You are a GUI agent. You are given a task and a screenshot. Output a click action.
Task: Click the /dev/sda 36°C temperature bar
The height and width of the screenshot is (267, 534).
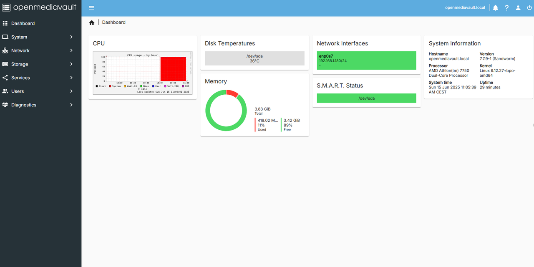(x=254, y=58)
